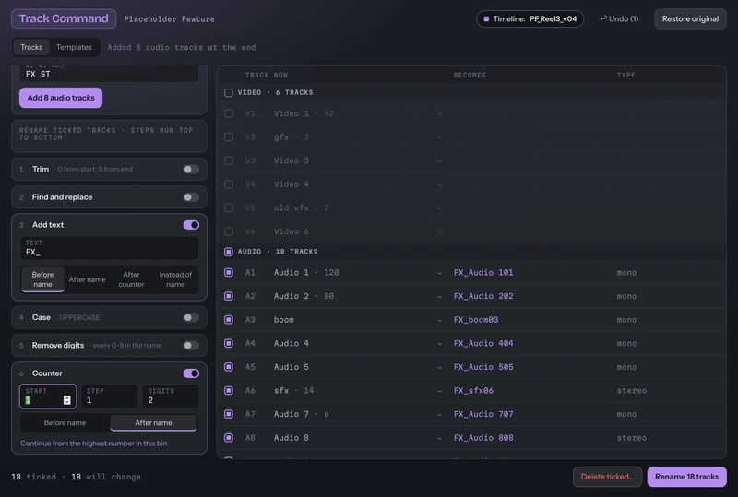738x497 pixels.
Task: Tick the V4 Video 4 checkbox
Action: click(228, 184)
